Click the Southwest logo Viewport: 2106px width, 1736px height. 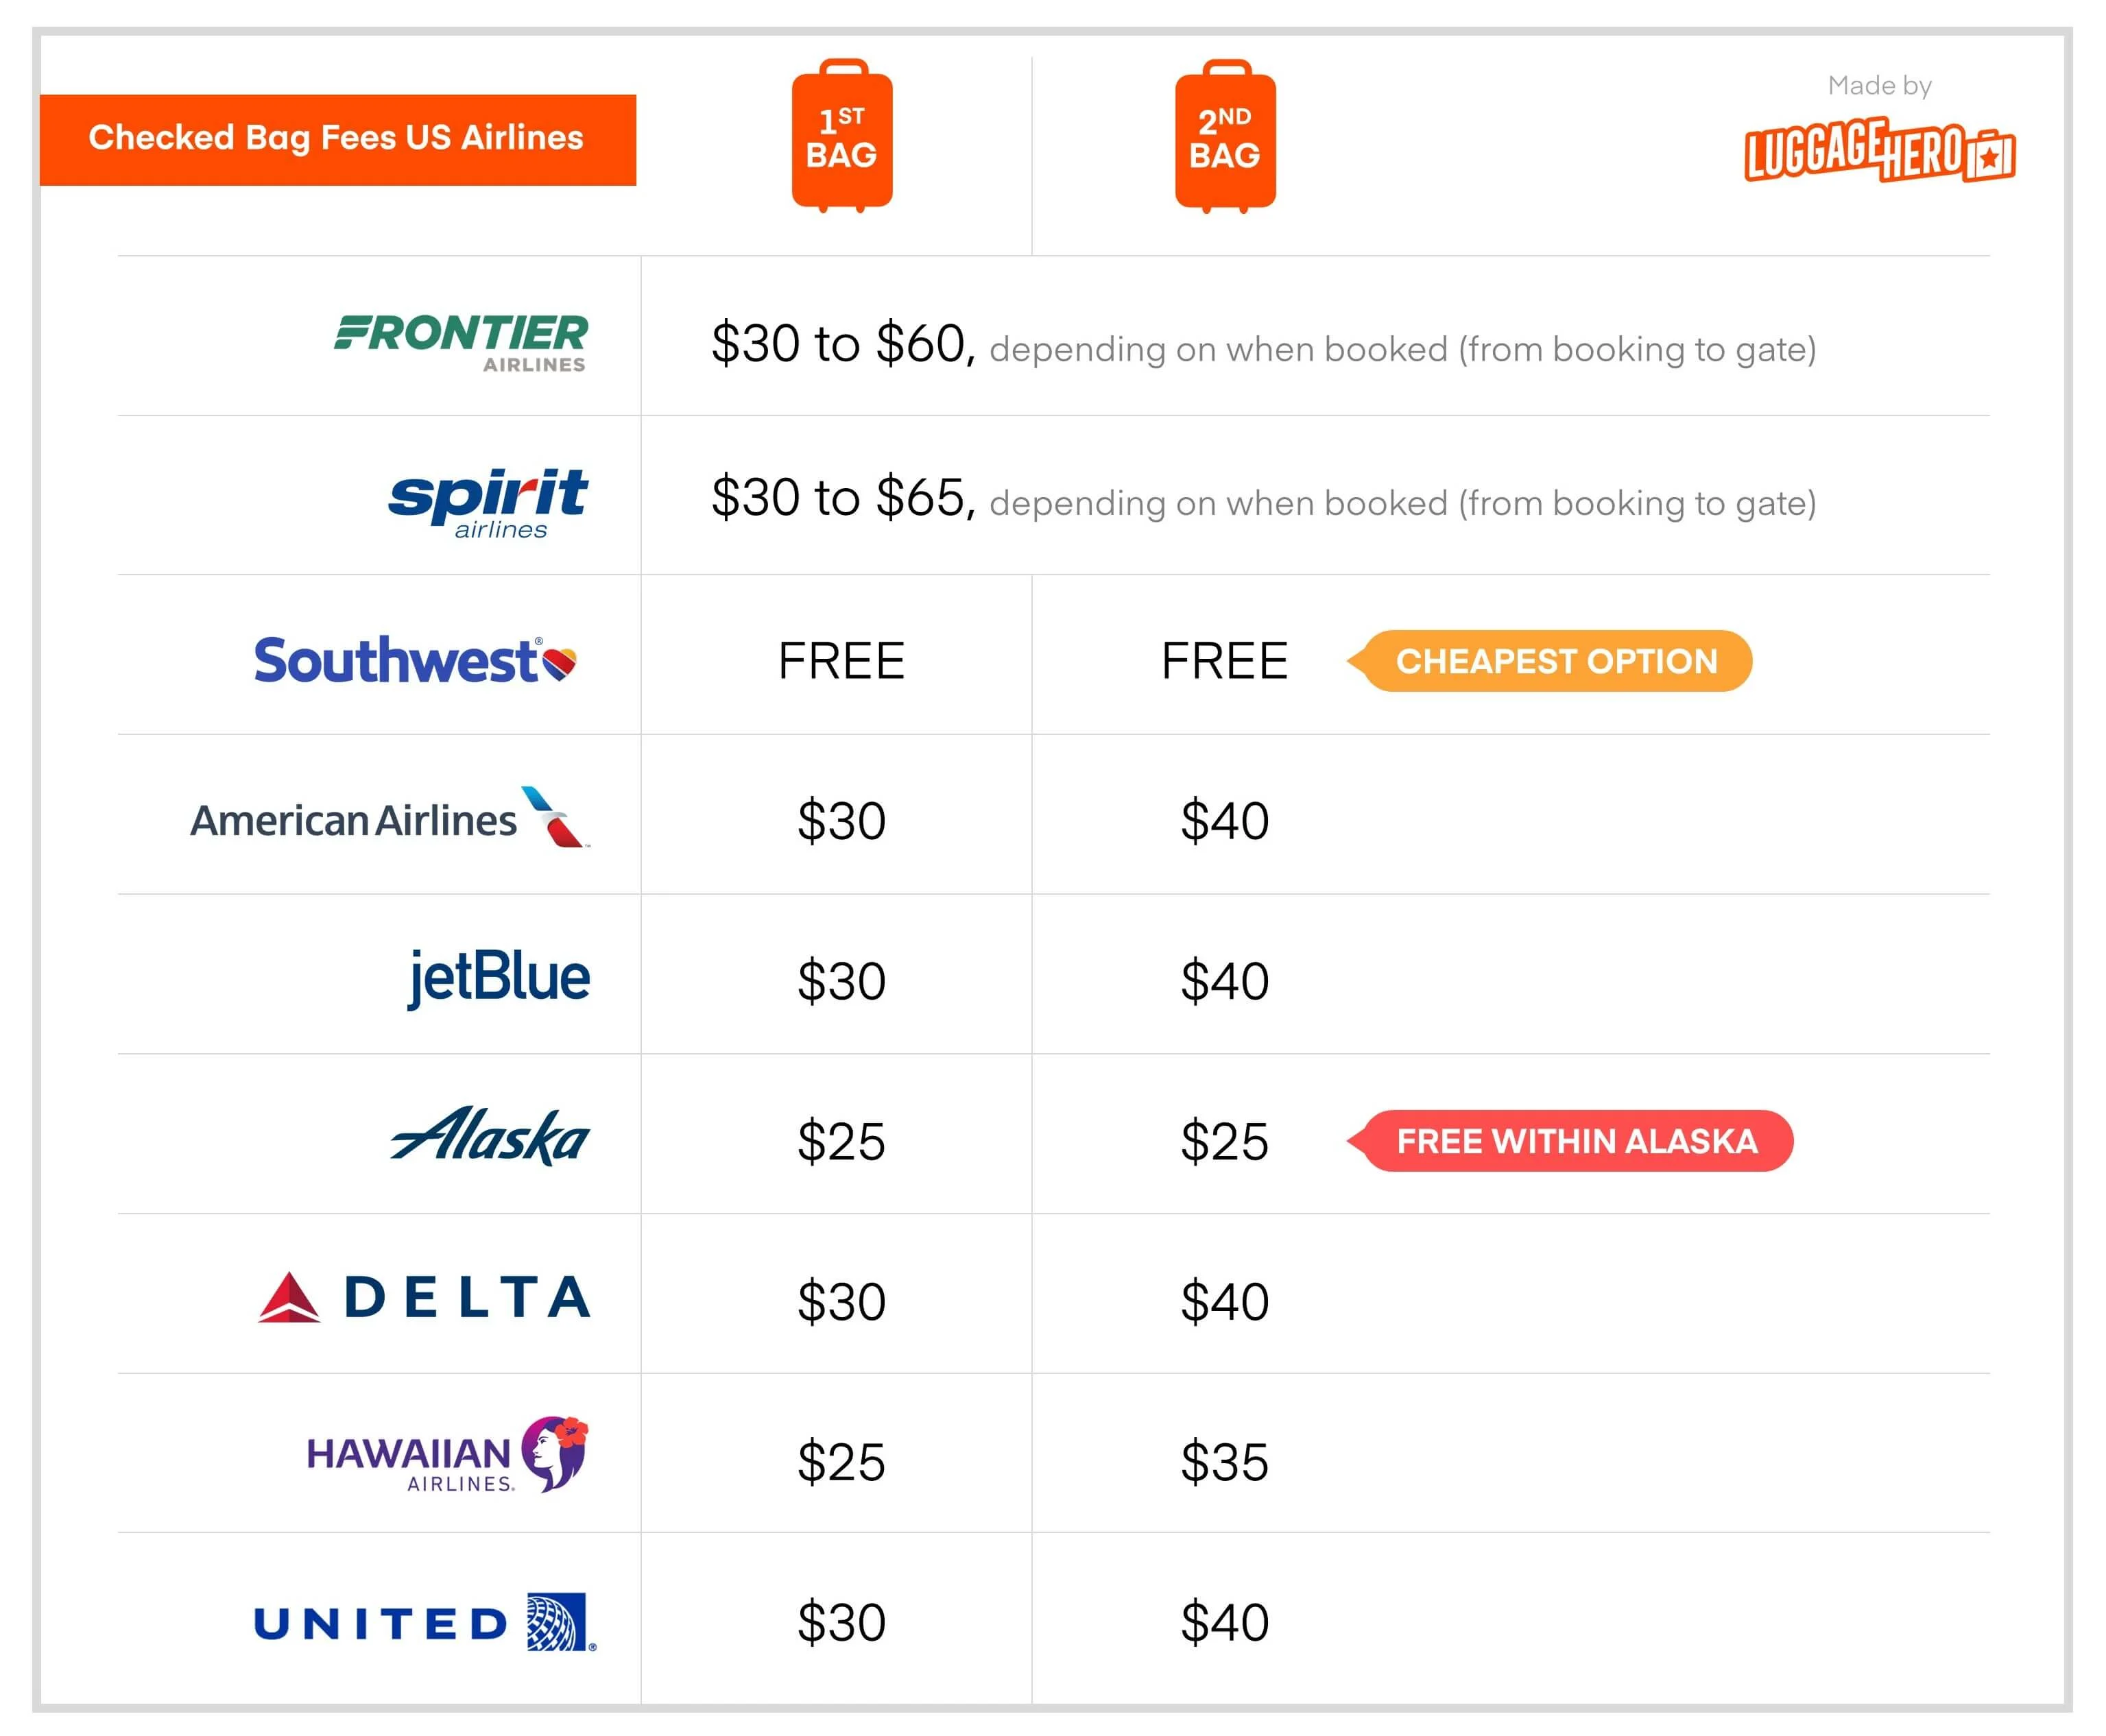(x=415, y=661)
